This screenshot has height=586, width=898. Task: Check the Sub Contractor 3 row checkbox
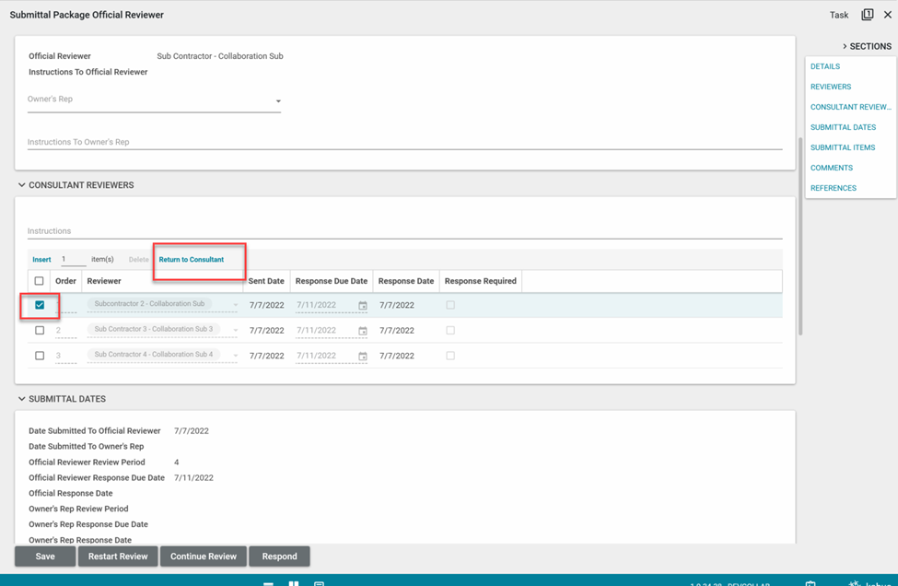(40, 330)
